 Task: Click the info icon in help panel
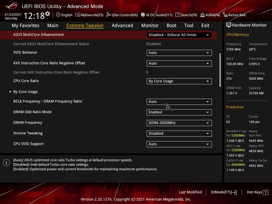[6, 163]
